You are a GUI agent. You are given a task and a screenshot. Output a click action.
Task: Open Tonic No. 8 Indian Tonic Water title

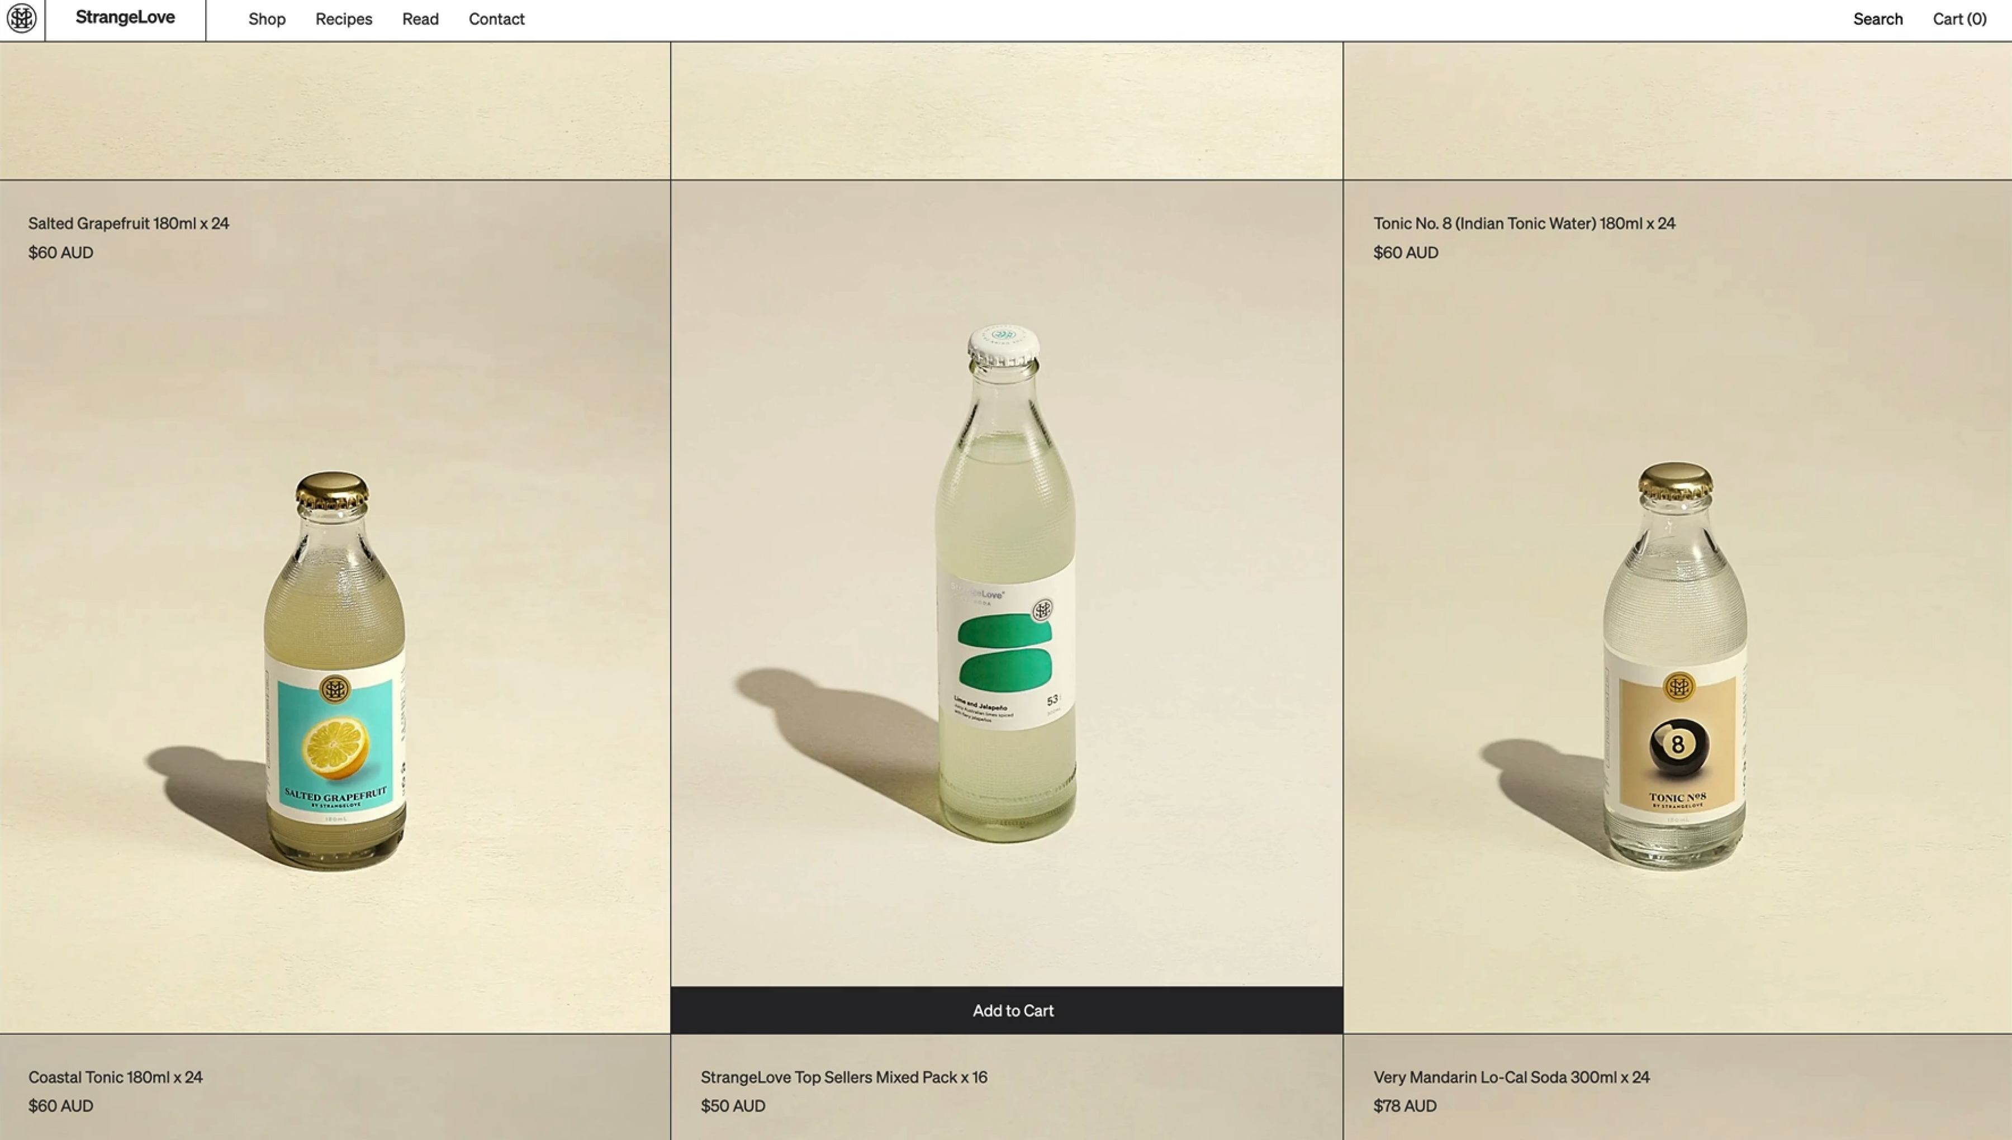coord(1524,223)
